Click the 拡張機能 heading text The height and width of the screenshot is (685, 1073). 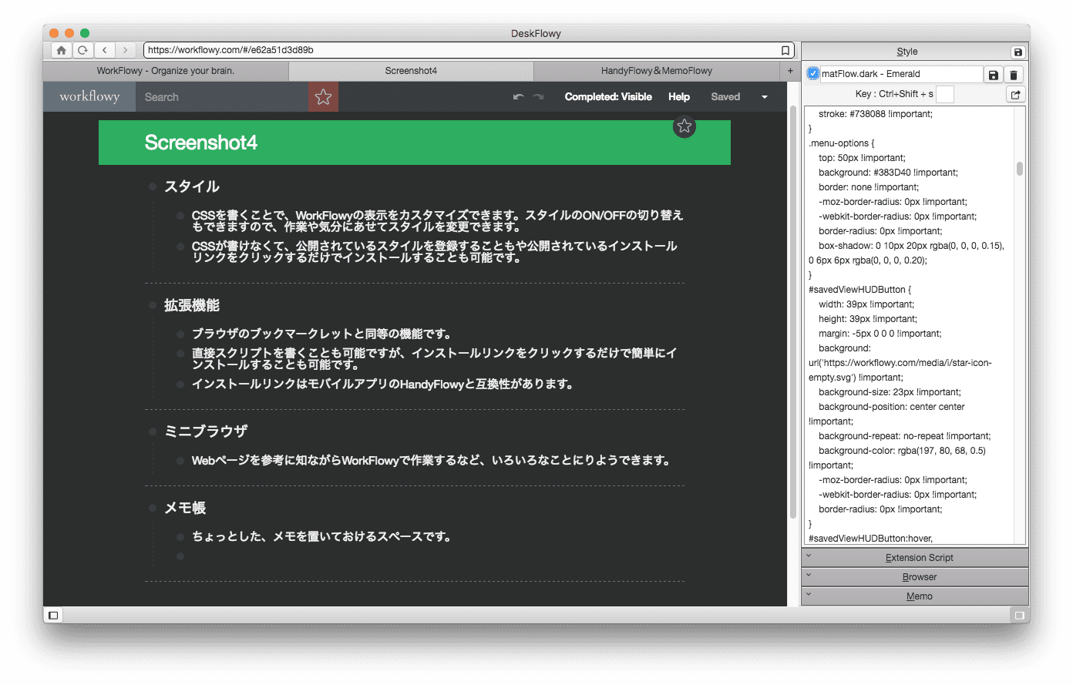click(192, 306)
